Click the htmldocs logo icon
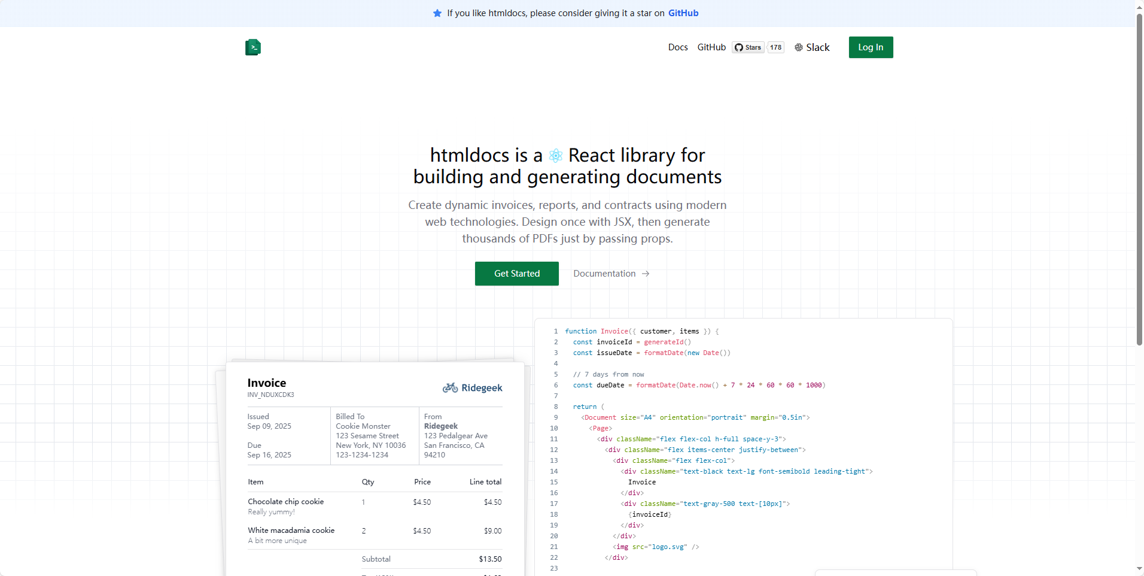The image size is (1144, 576). [253, 47]
